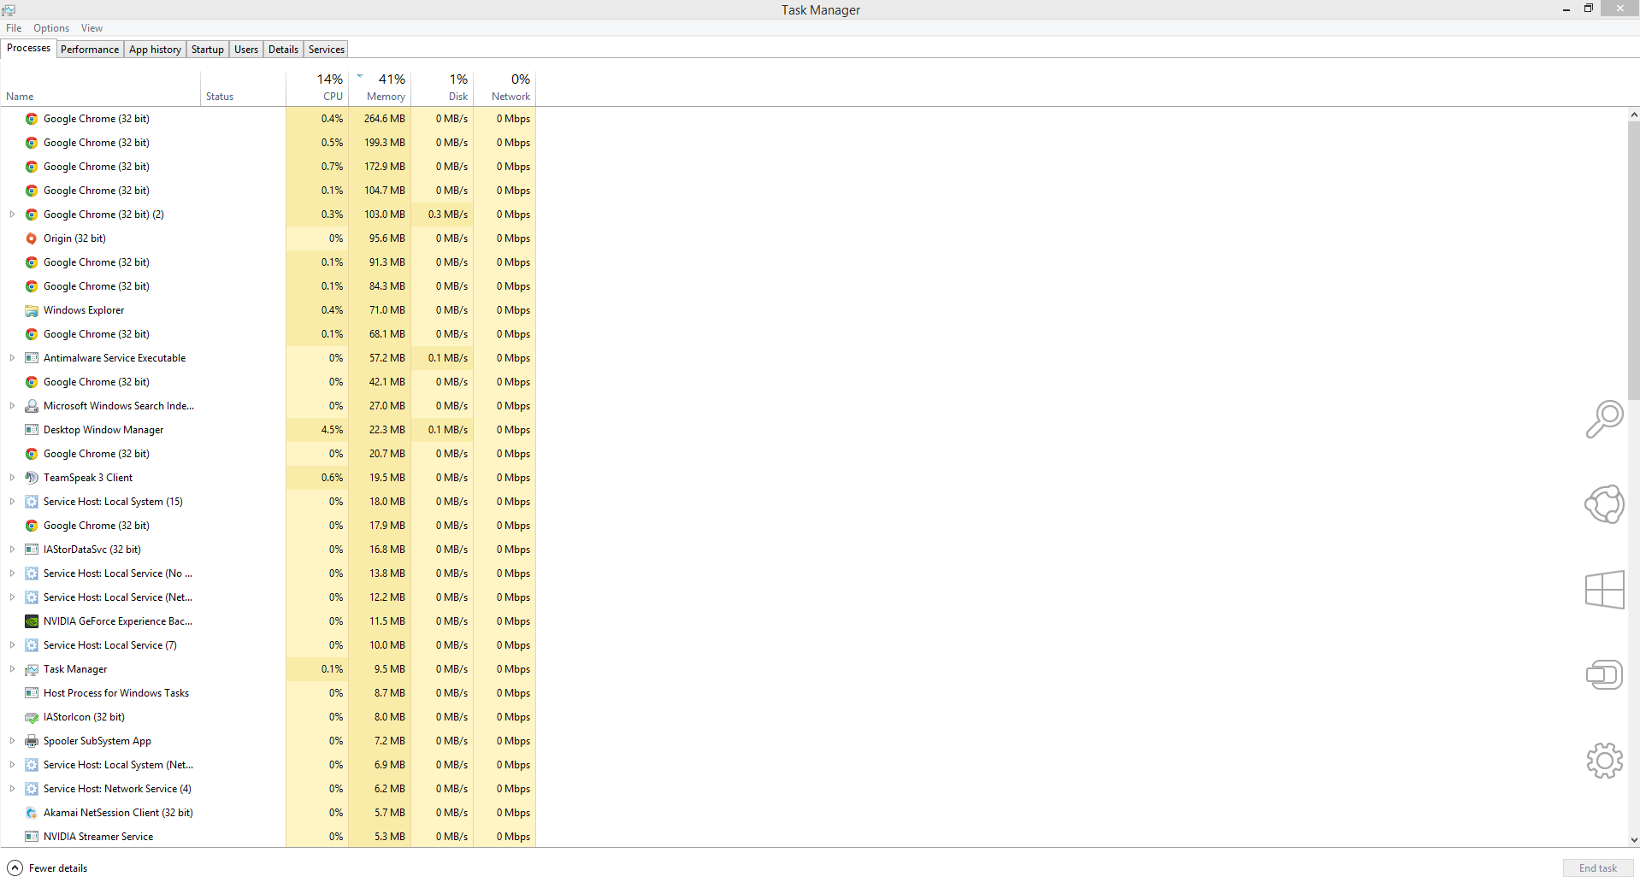This screenshot has height=888, width=1640.
Task: Sort processes by the Disk column
Action: [x=442, y=88]
